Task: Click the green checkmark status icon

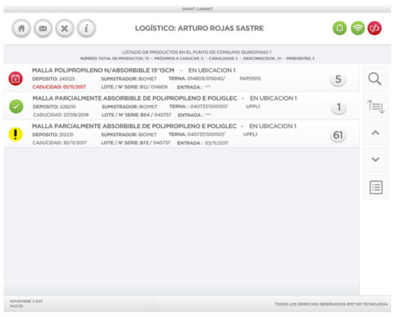Action: [16, 106]
